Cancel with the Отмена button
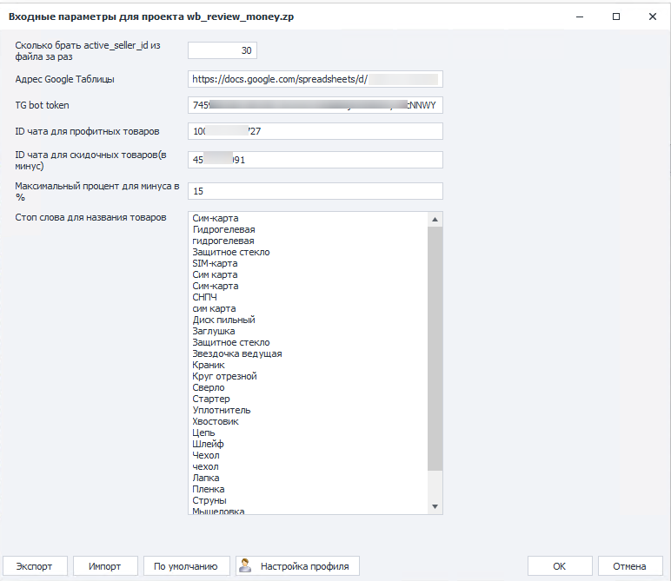Image resolution: width=671 pixels, height=581 pixels. click(x=630, y=566)
